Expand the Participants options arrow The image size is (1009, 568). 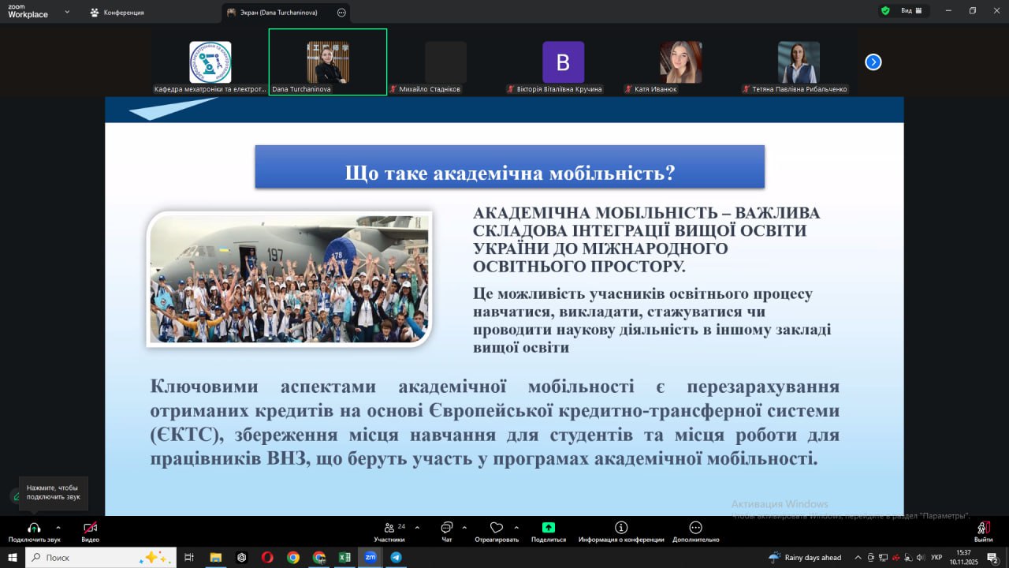pos(417,528)
